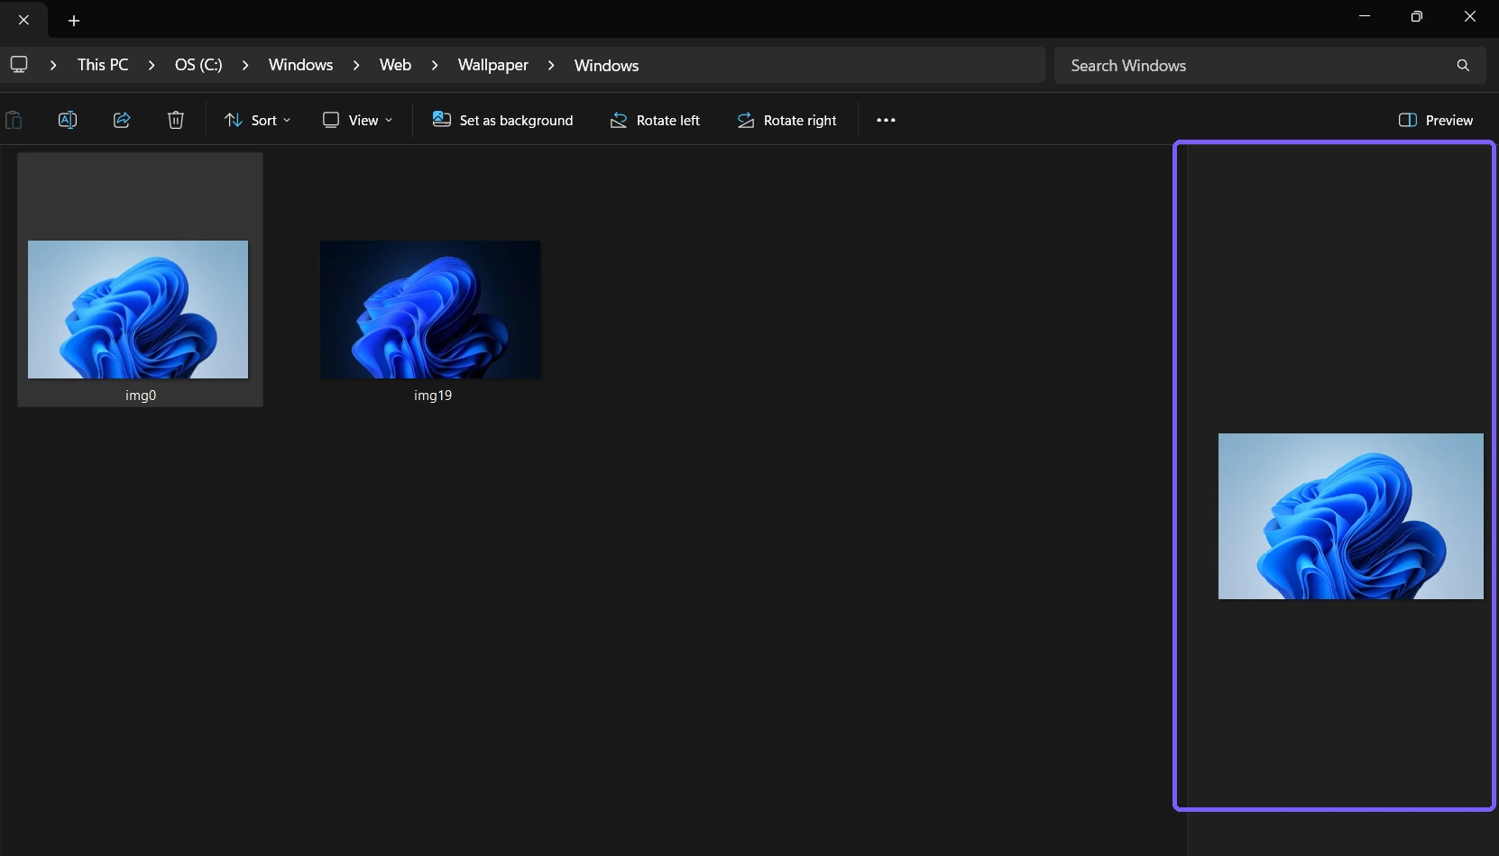Click Rotate right

click(x=786, y=120)
